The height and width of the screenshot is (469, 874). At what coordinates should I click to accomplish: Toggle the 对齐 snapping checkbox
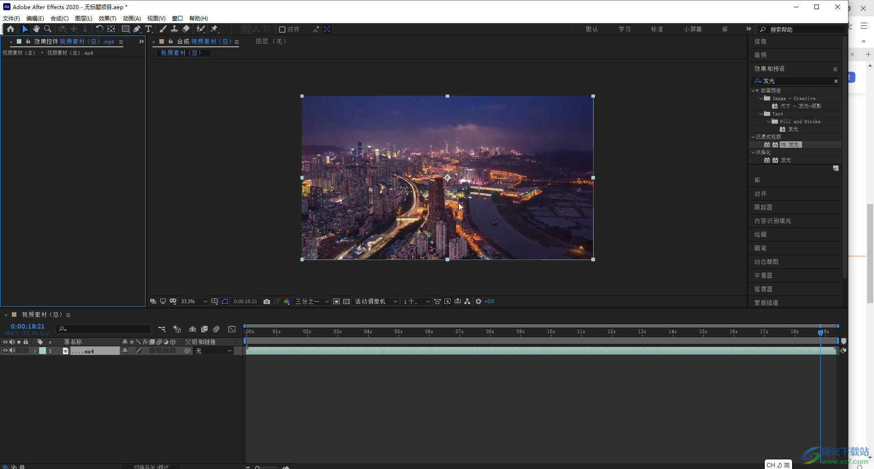282,30
